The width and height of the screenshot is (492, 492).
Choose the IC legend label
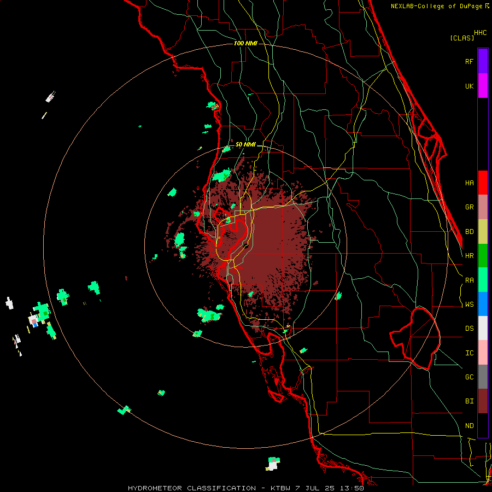[469, 353]
